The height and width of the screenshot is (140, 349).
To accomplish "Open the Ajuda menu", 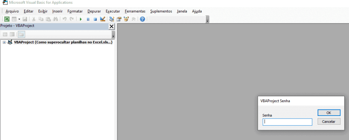I will point(197,11).
